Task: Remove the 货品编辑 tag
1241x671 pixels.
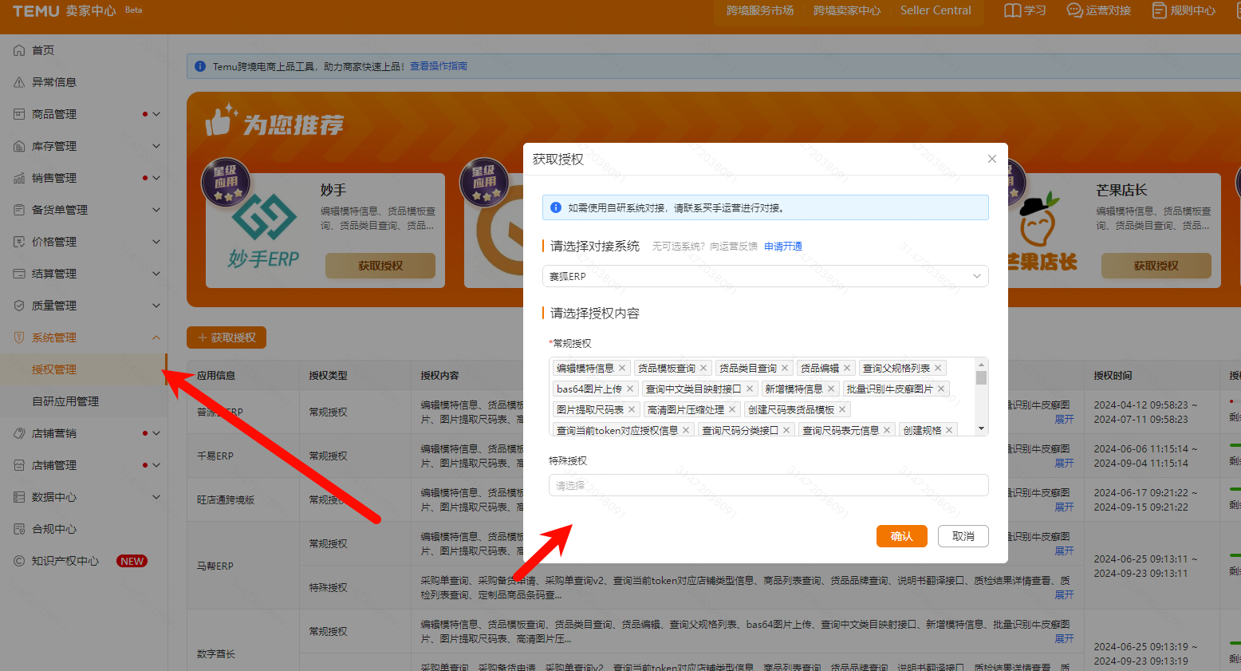Action: (847, 368)
